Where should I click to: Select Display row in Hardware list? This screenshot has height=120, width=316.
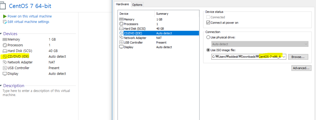tap(159, 47)
